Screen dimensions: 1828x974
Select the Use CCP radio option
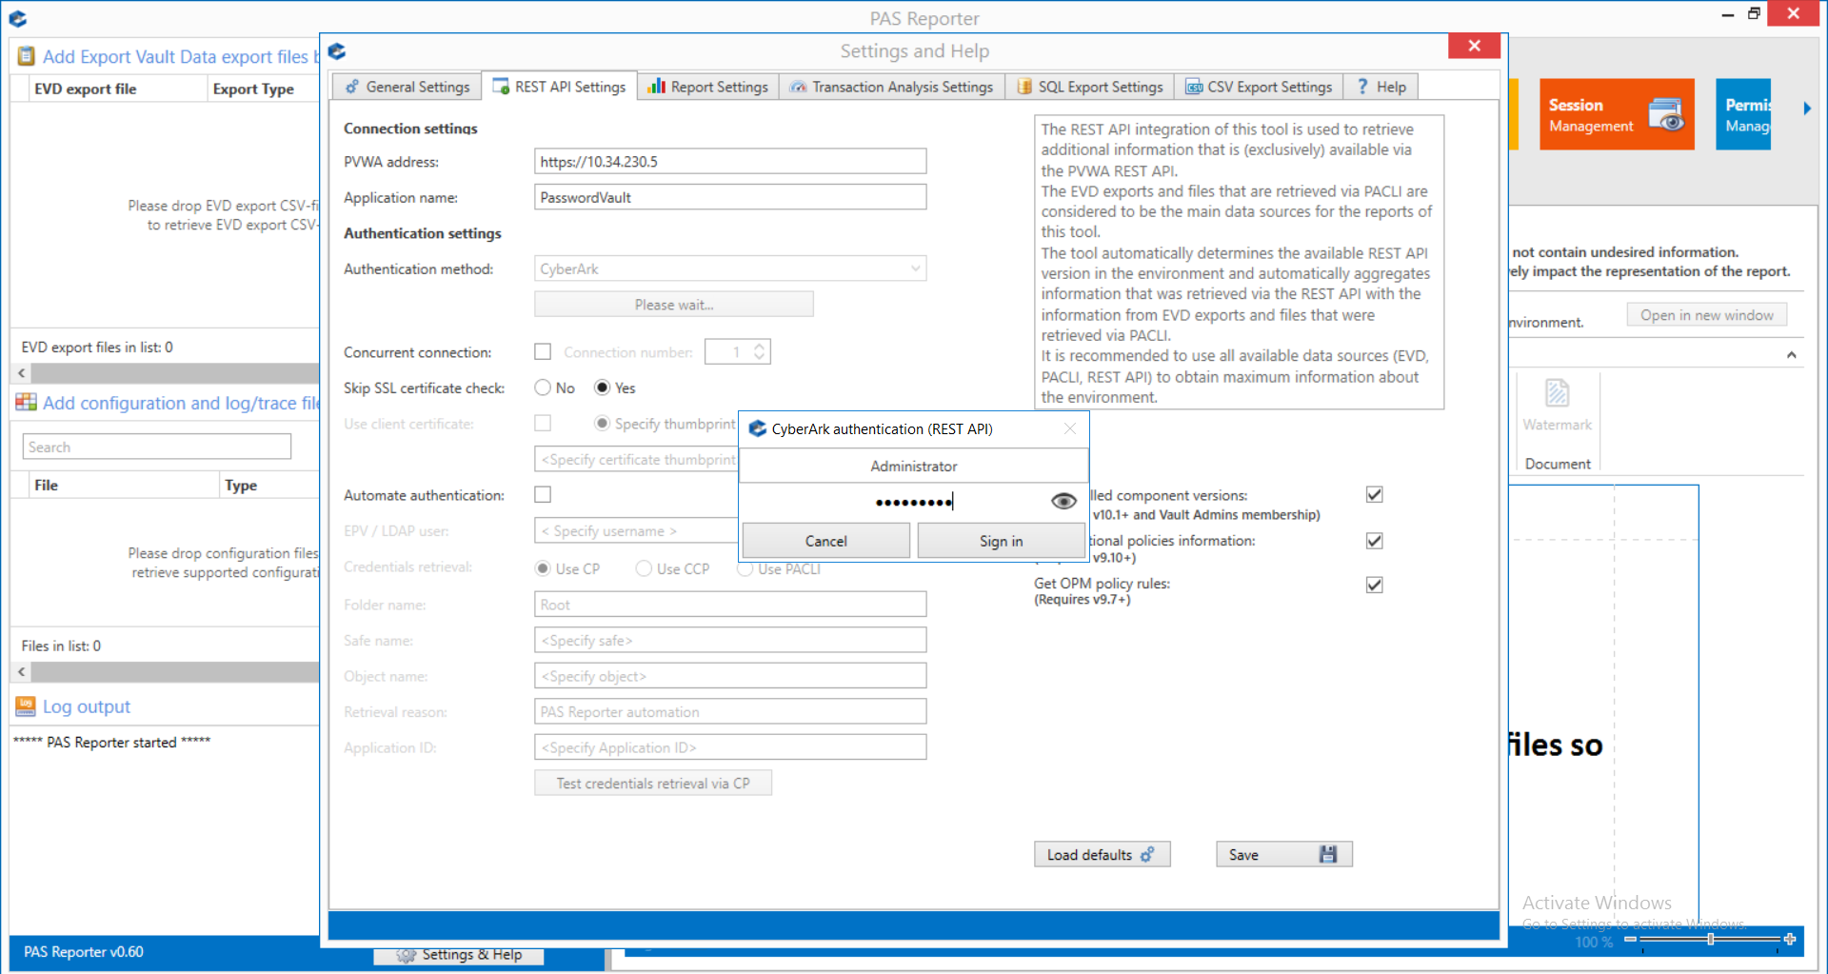tap(644, 568)
